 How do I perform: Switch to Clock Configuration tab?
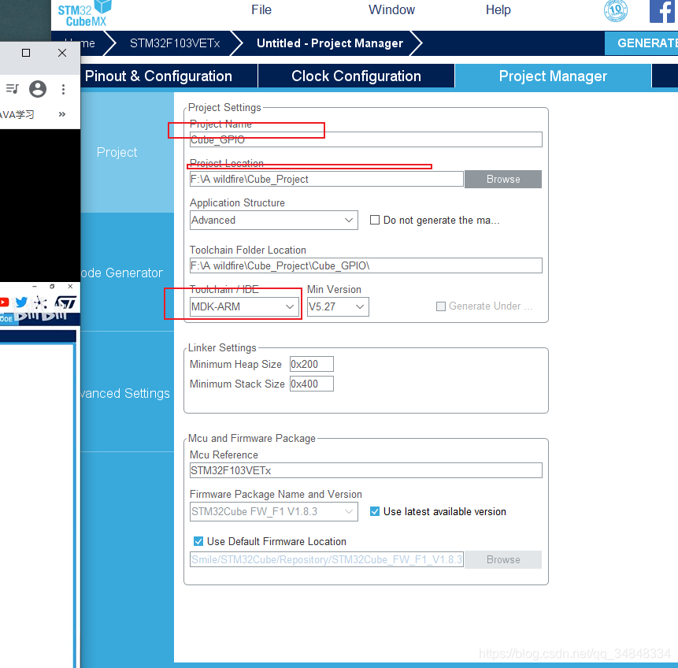point(356,76)
